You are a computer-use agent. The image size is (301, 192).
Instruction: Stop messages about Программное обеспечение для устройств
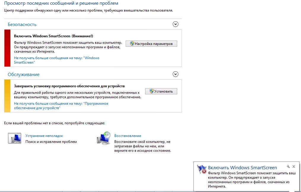pos(61,106)
